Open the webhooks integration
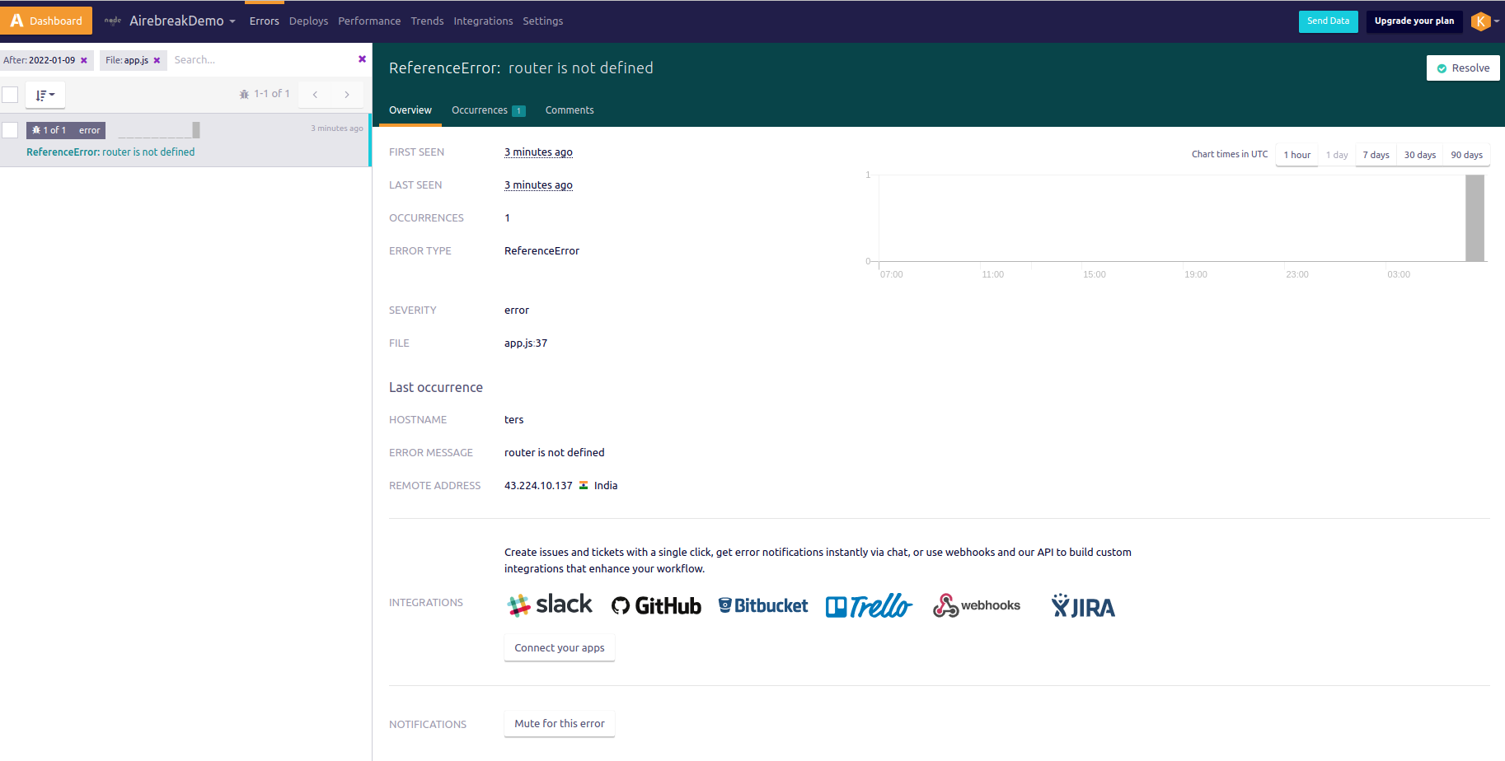 tap(977, 605)
